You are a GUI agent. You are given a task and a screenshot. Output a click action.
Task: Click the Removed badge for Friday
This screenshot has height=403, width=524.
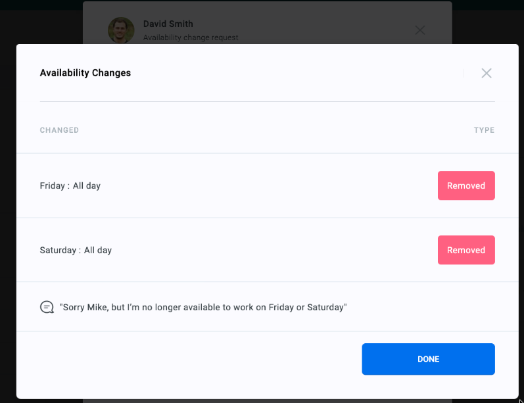(466, 185)
